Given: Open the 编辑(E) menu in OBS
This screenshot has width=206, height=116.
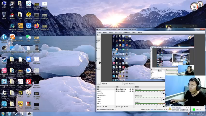Looking at the screenshot, I should pyautogui.click(x=105, y=32).
